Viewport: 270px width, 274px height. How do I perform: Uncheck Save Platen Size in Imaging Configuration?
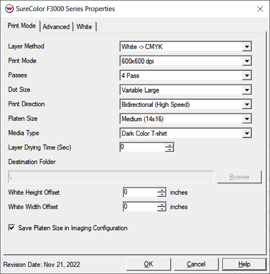pyautogui.click(x=12, y=228)
